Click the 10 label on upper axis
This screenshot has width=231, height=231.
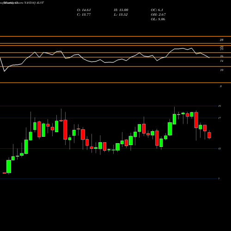point(221,70)
